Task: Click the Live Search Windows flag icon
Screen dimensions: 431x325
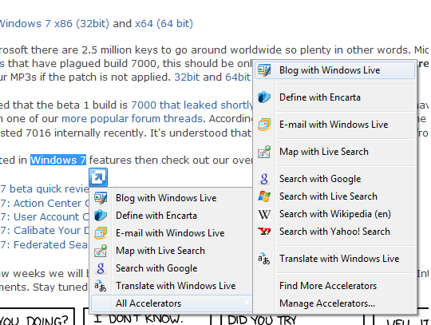Action: [264, 196]
